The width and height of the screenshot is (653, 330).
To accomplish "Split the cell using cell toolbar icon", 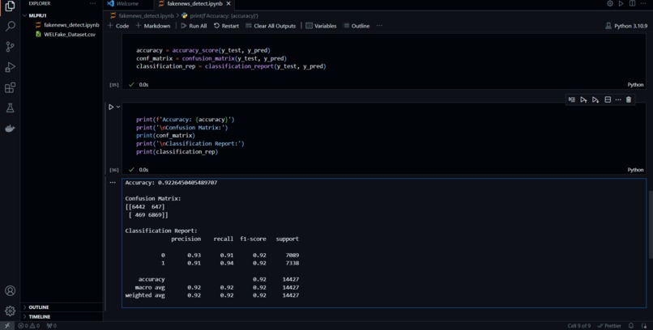I will click(x=608, y=99).
